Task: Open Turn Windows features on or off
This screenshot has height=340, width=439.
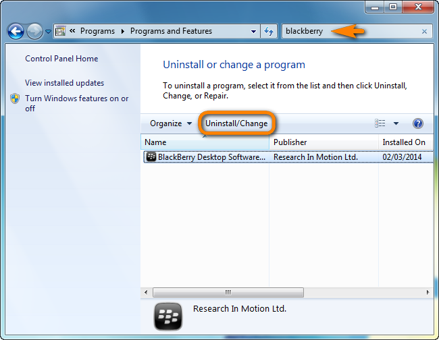Action: coord(76,103)
